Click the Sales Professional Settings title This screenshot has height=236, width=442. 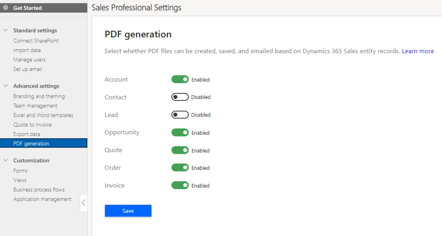(136, 8)
